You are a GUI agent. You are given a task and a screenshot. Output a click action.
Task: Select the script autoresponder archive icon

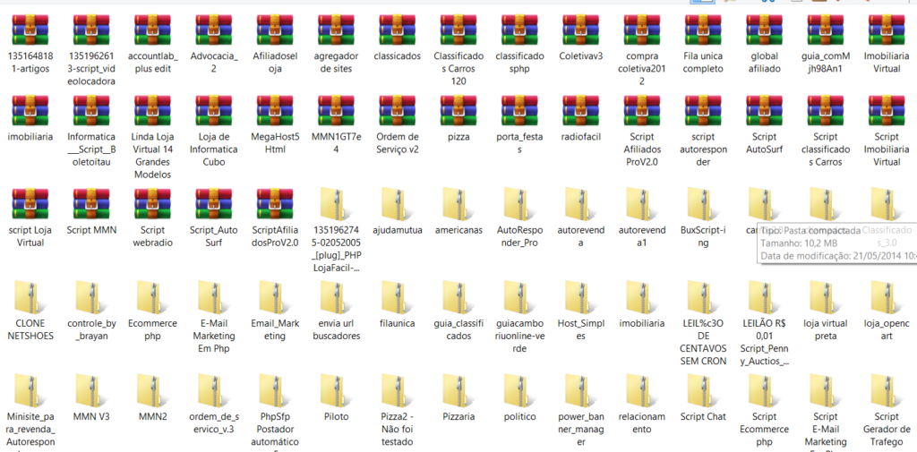[x=703, y=110]
